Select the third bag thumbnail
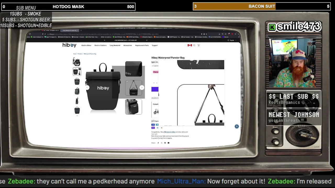 (77, 81)
